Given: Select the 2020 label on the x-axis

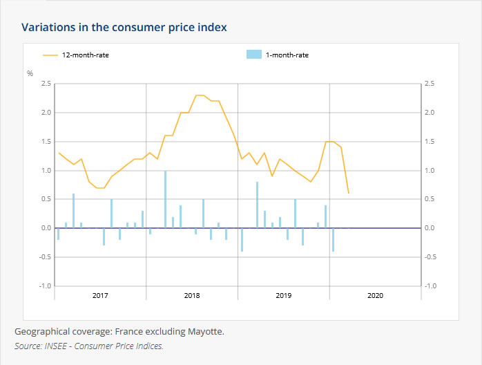Looking at the screenshot, I should click(x=375, y=295).
